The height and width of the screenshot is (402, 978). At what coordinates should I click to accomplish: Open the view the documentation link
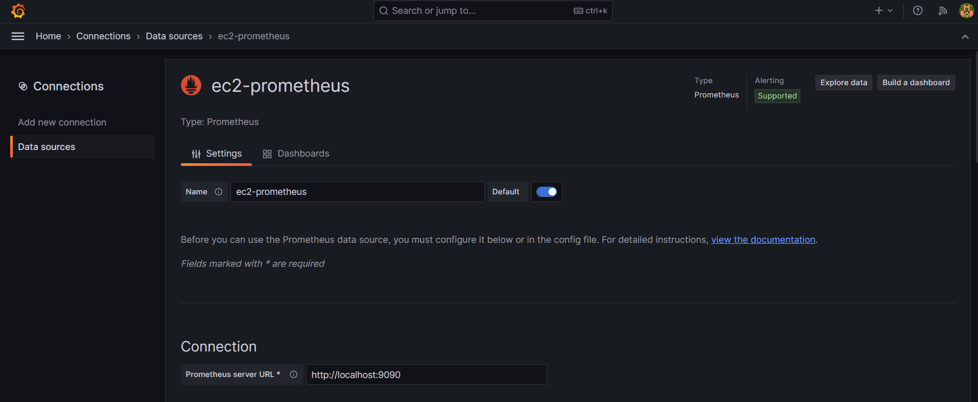763,240
